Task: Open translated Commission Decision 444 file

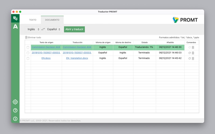Action: (77, 47)
